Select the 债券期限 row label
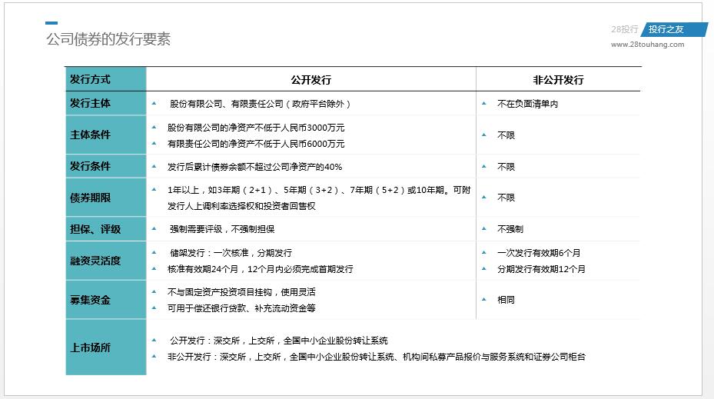714x399 pixels. 105,198
